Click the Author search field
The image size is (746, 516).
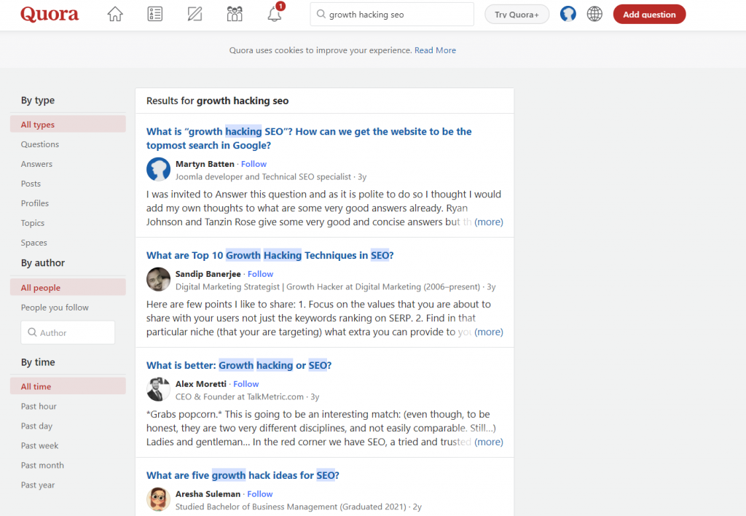pyautogui.click(x=68, y=332)
